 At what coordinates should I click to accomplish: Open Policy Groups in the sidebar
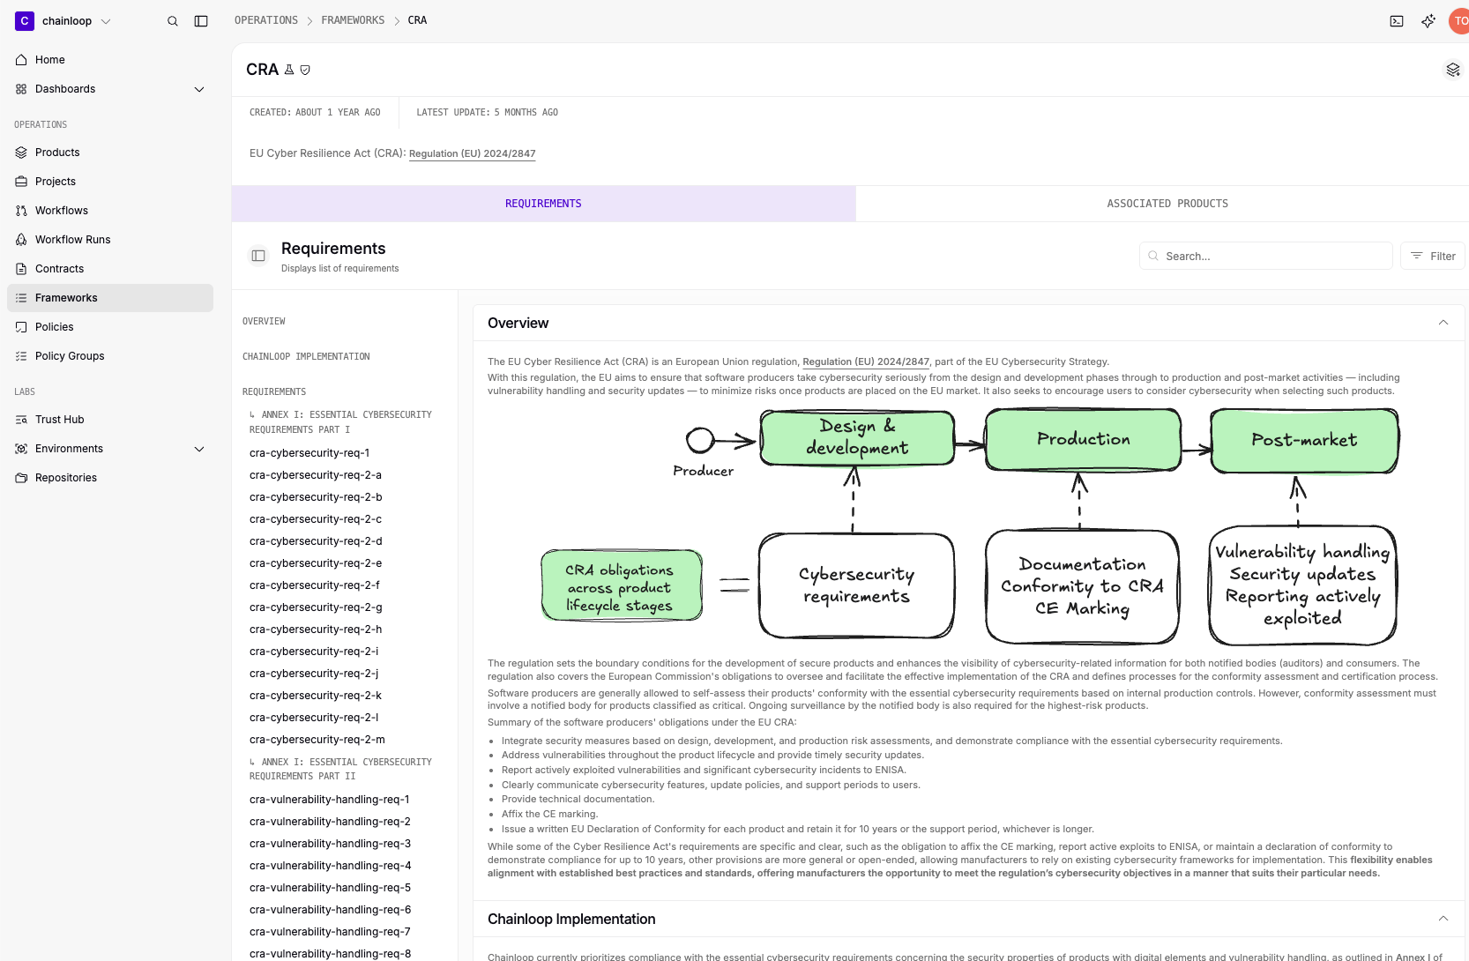(x=110, y=356)
